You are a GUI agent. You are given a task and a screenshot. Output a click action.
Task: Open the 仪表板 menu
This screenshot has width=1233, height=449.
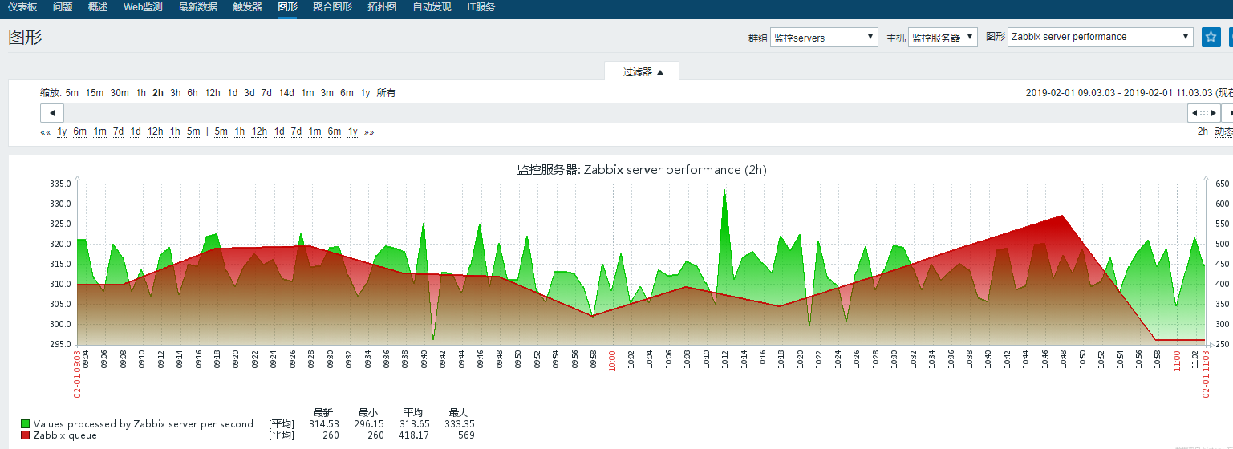point(22,7)
